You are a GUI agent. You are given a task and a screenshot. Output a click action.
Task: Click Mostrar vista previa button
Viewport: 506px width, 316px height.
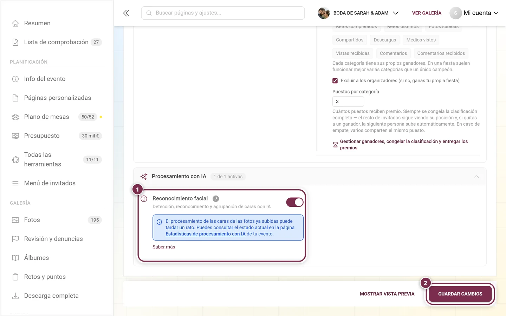[387, 294]
